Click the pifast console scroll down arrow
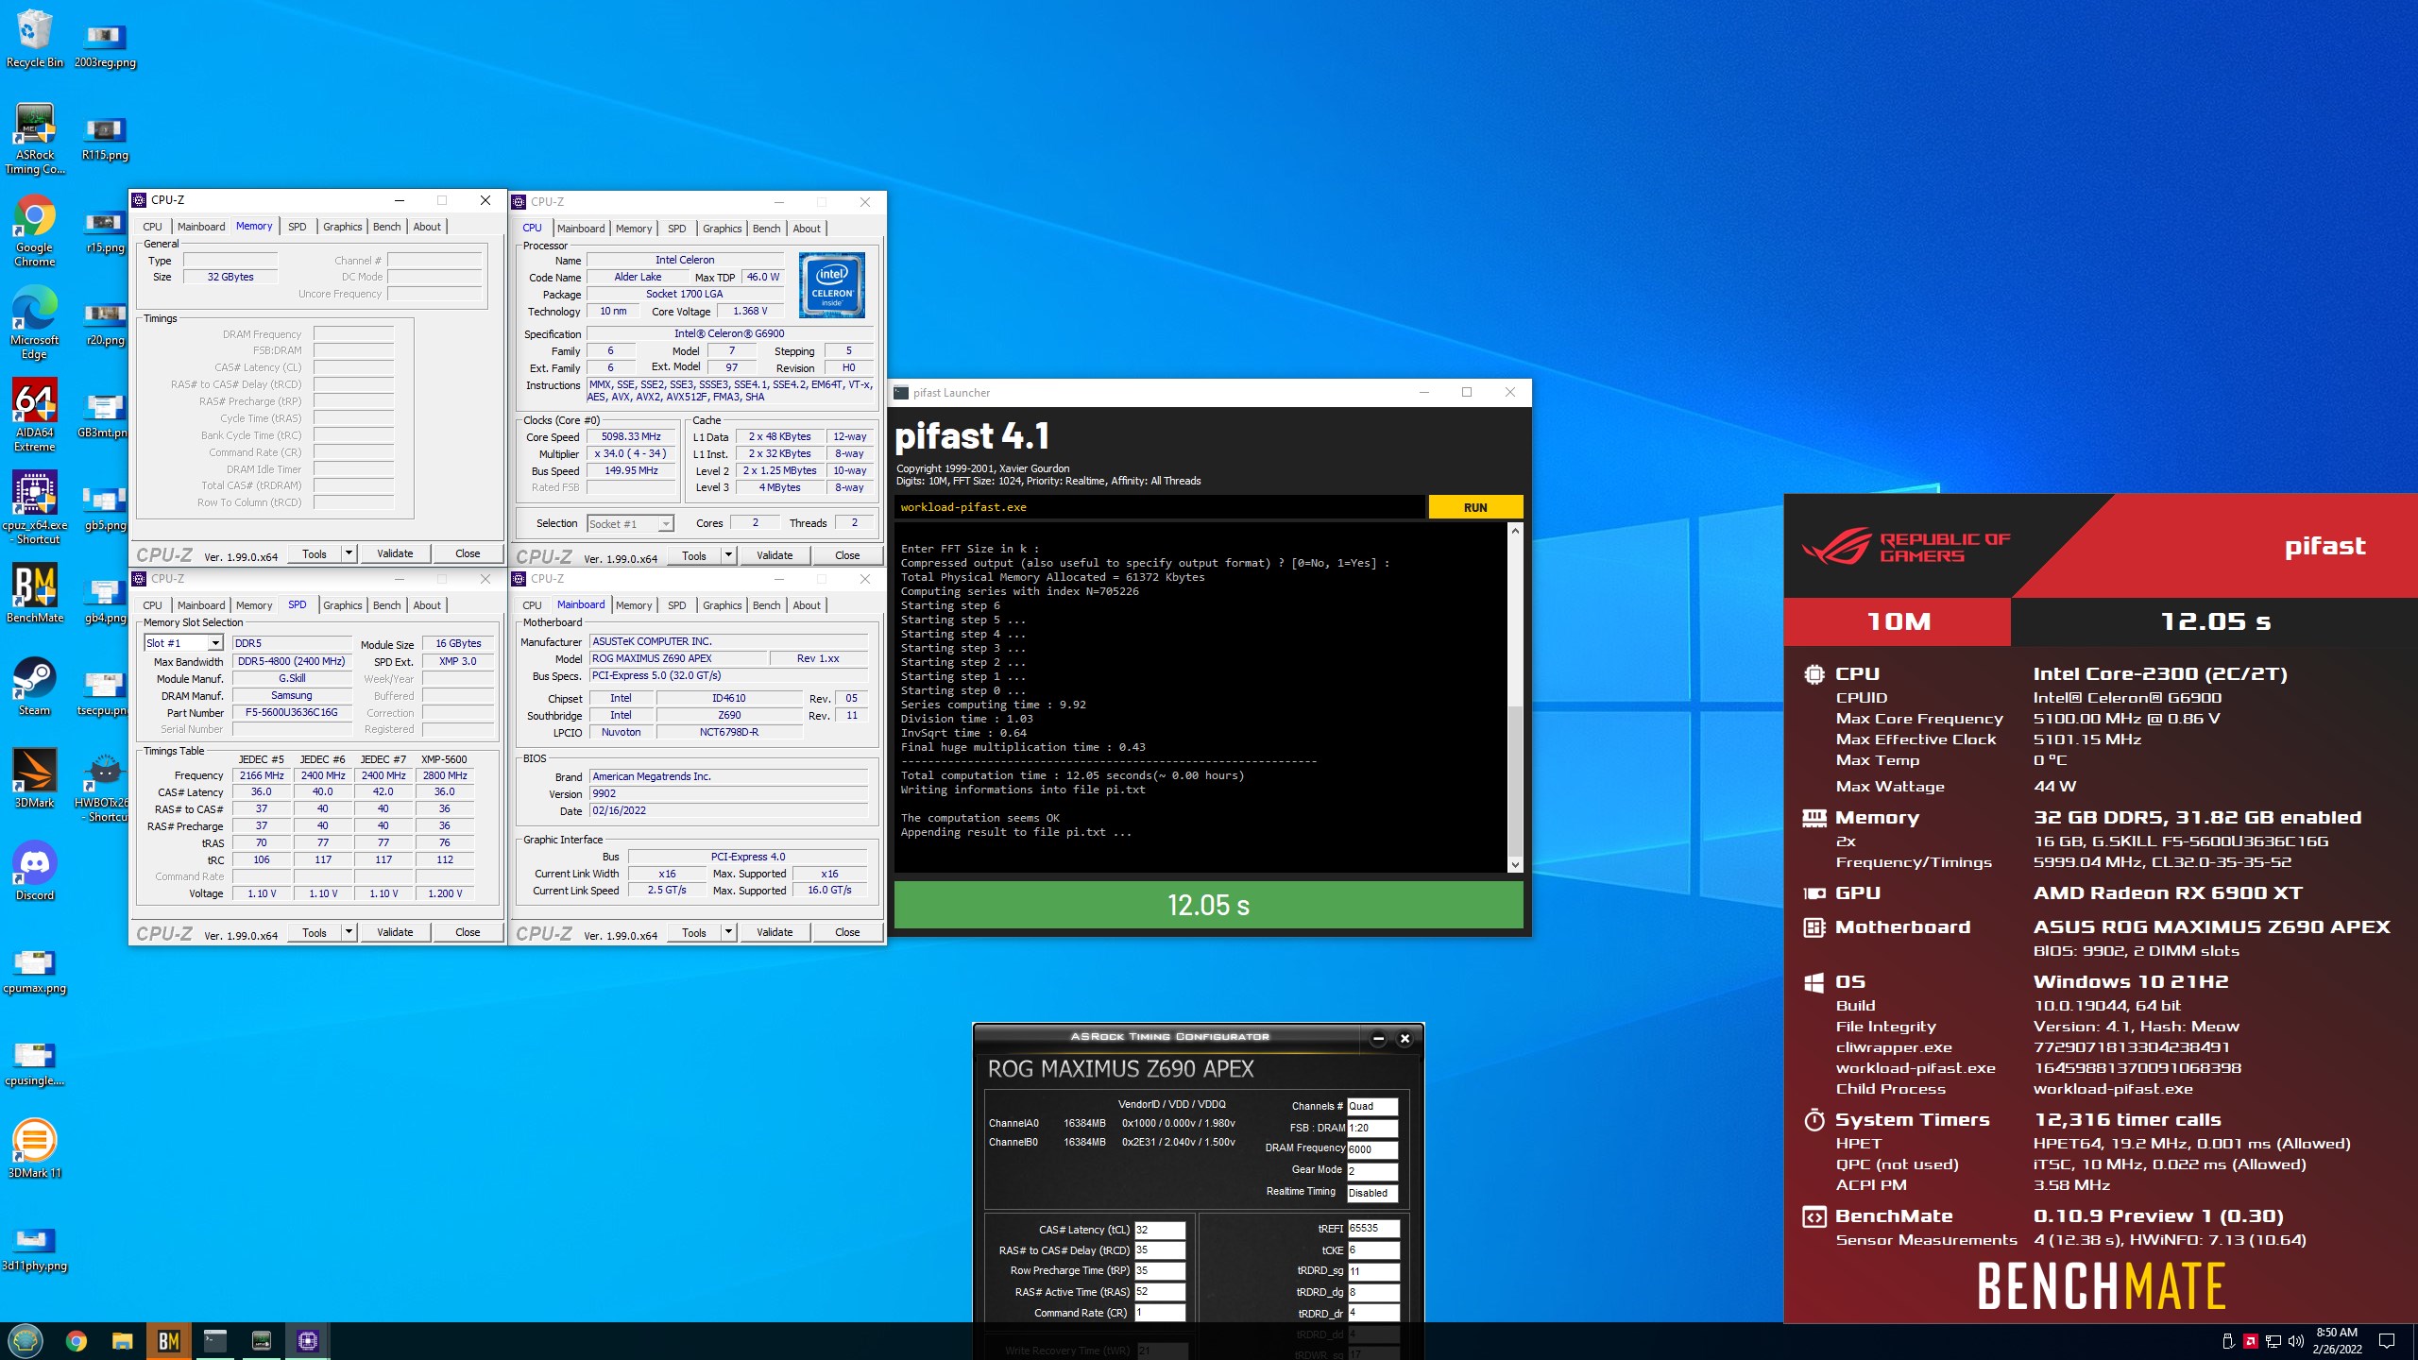 point(1515,864)
